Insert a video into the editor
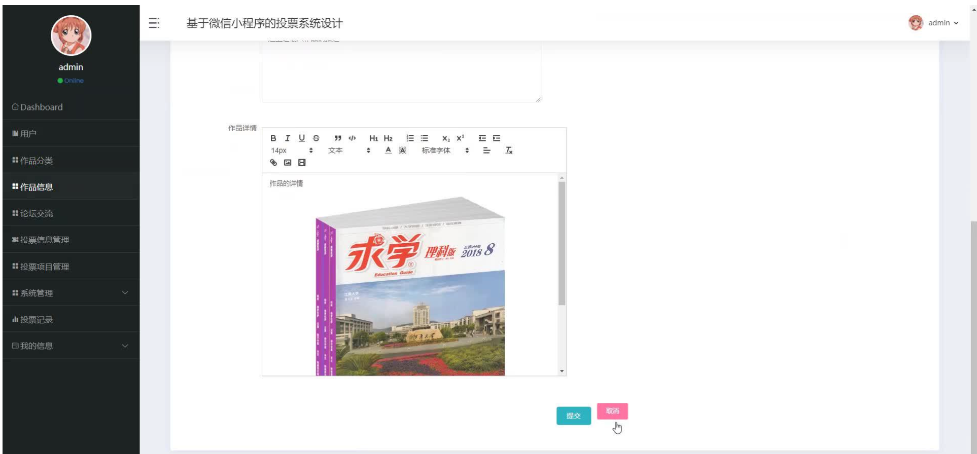Viewport: 977px width, 454px height. (302, 163)
